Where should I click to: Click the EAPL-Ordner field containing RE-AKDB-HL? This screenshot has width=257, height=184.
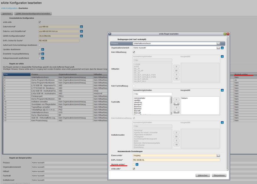(176, 160)
